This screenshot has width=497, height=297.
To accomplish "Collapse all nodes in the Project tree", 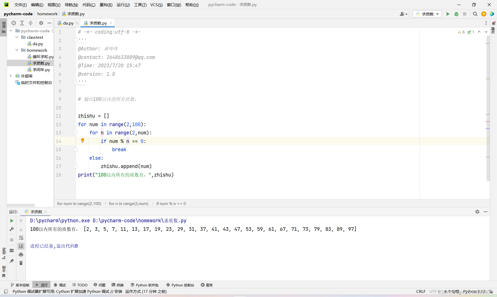I will pyautogui.click(x=30, y=23).
